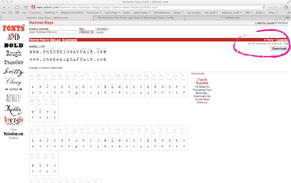
Task: Click the PRWeb.com ad link
Action: [x=202, y=102]
